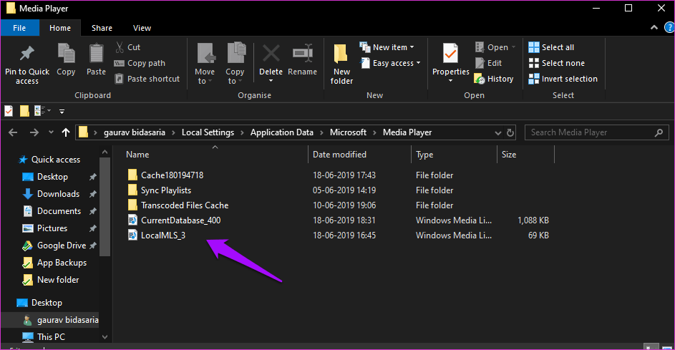Expand the address bar history dropdown
This screenshot has width=675, height=350.
tap(498, 133)
